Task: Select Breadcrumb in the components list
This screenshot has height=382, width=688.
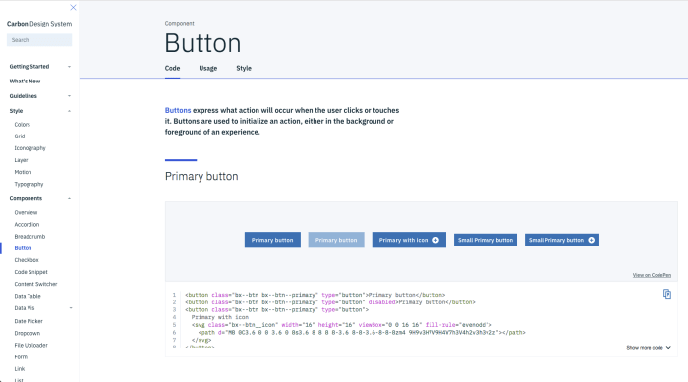Action: tap(29, 236)
